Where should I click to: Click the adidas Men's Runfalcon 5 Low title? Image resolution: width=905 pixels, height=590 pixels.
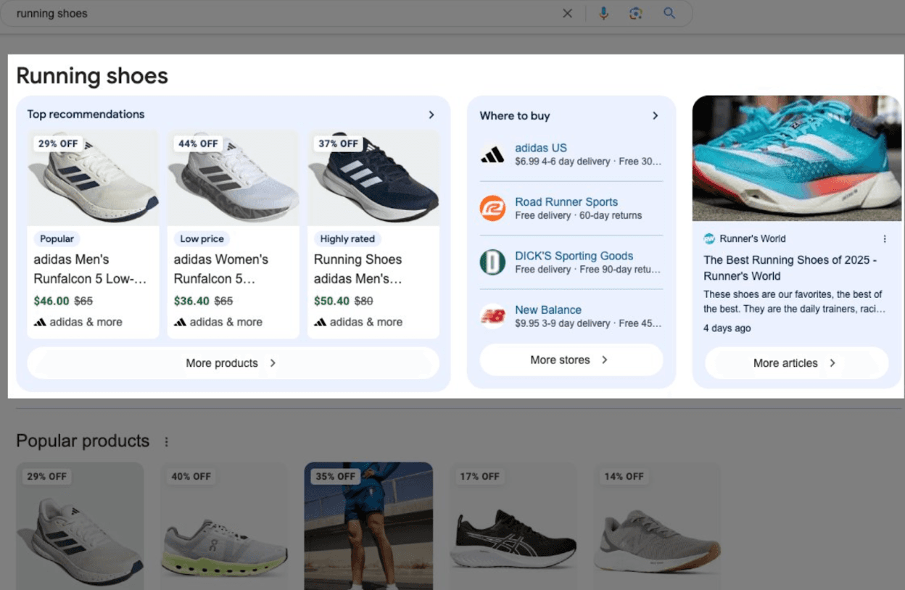coord(90,269)
